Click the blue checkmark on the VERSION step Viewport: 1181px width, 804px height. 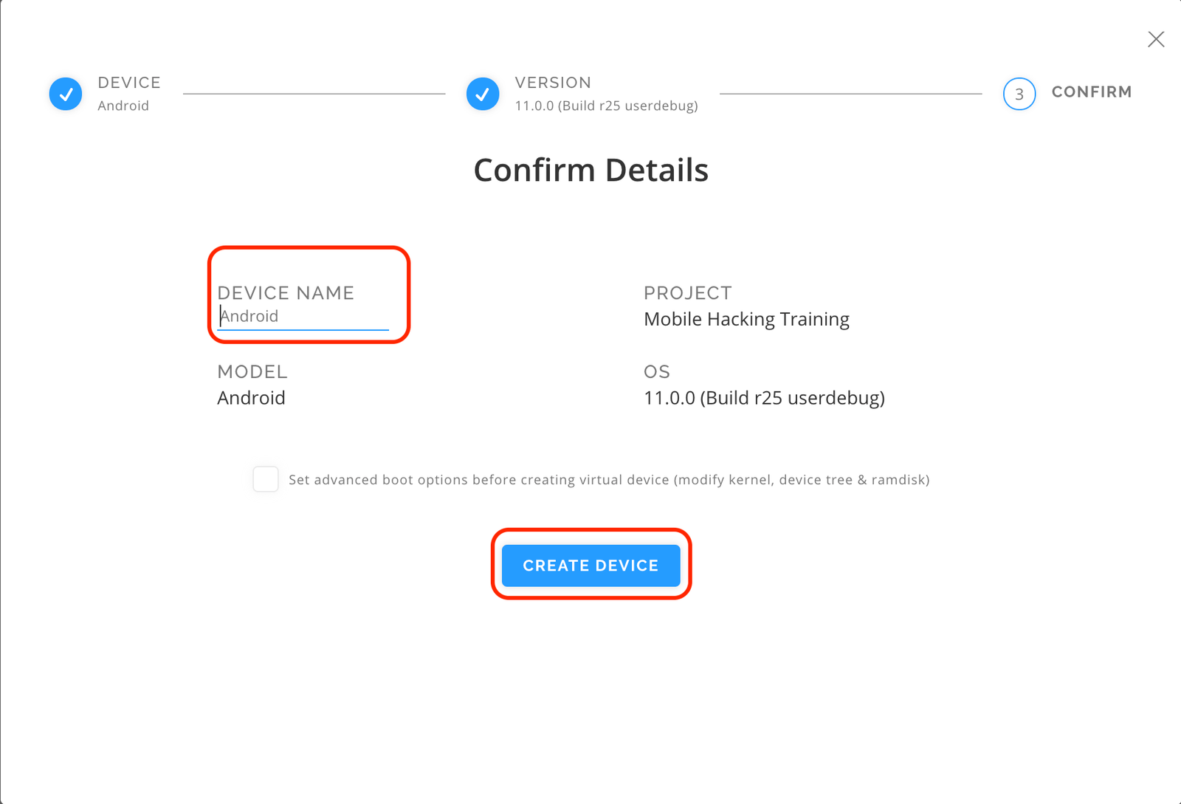(x=483, y=94)
